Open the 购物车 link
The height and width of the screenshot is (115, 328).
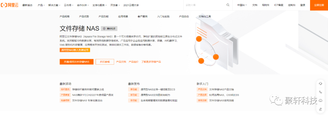(266, 5)
